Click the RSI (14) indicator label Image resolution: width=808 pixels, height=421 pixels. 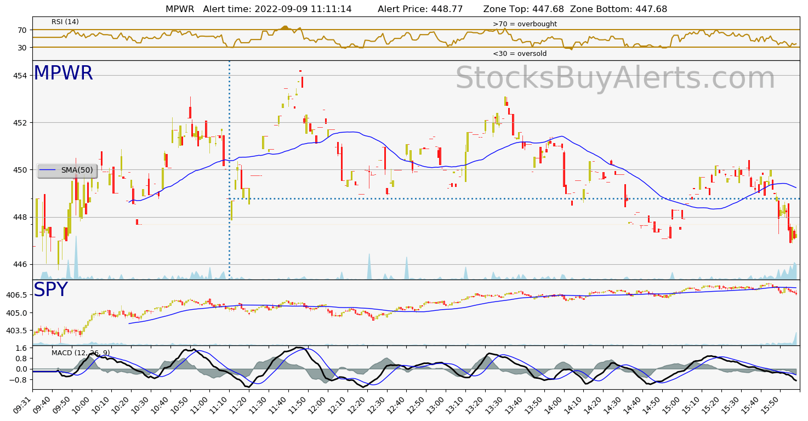pos(65,22)
